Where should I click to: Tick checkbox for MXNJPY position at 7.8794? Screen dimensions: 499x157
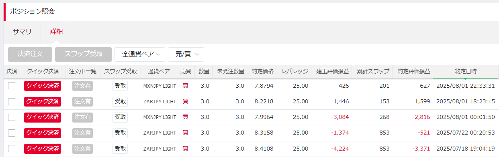click(12, 86)
